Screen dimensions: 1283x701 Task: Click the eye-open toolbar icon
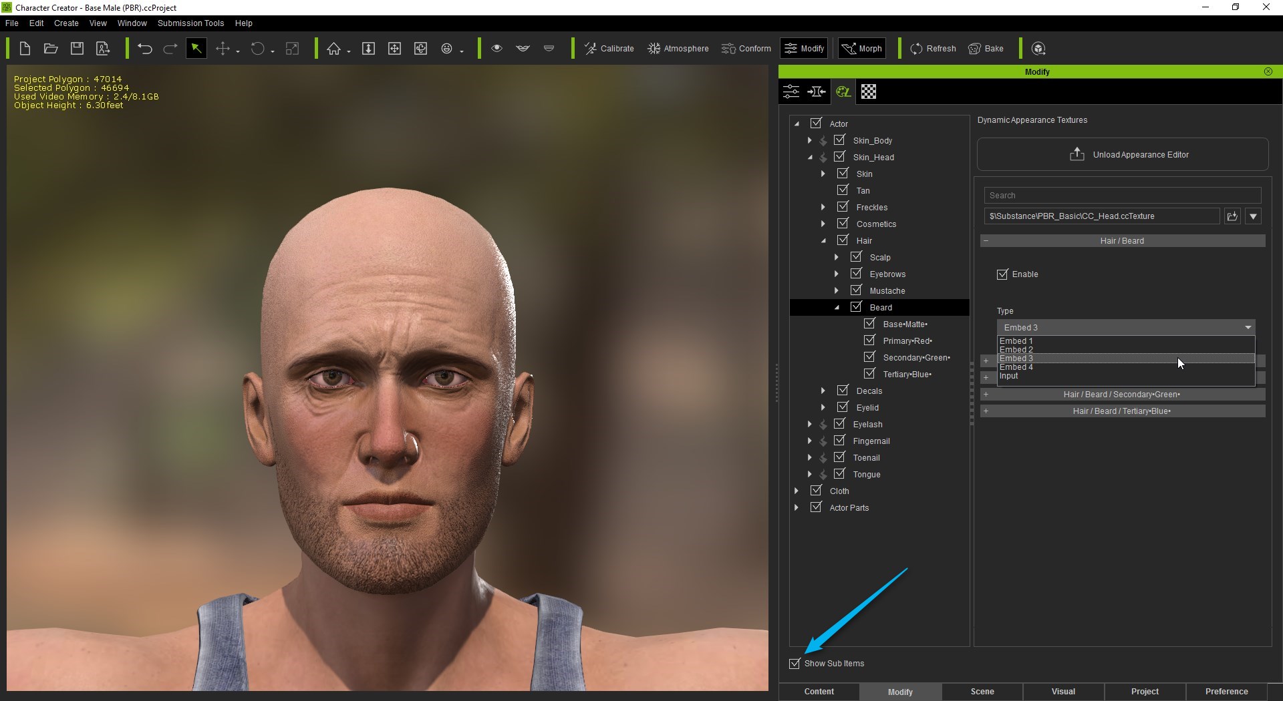click(496, 48)
